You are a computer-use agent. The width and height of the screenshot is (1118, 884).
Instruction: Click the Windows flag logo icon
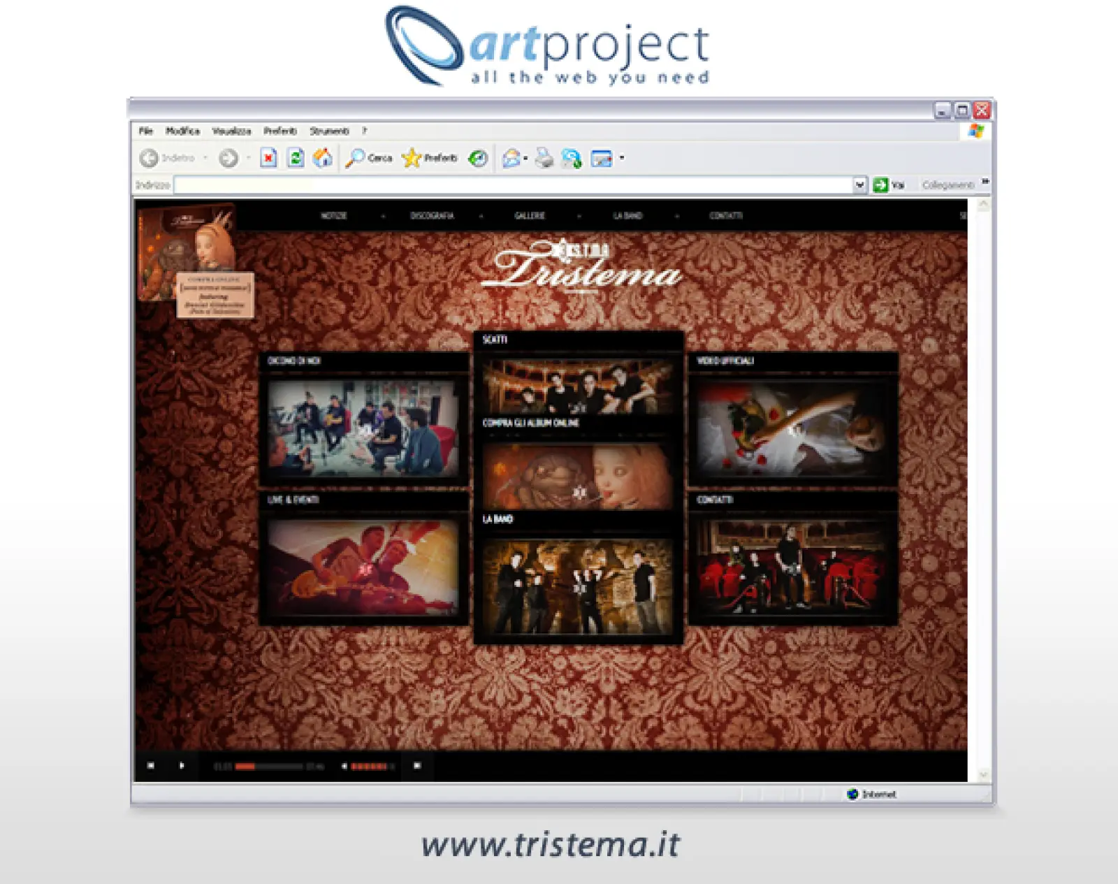click(x=976, y=131)
